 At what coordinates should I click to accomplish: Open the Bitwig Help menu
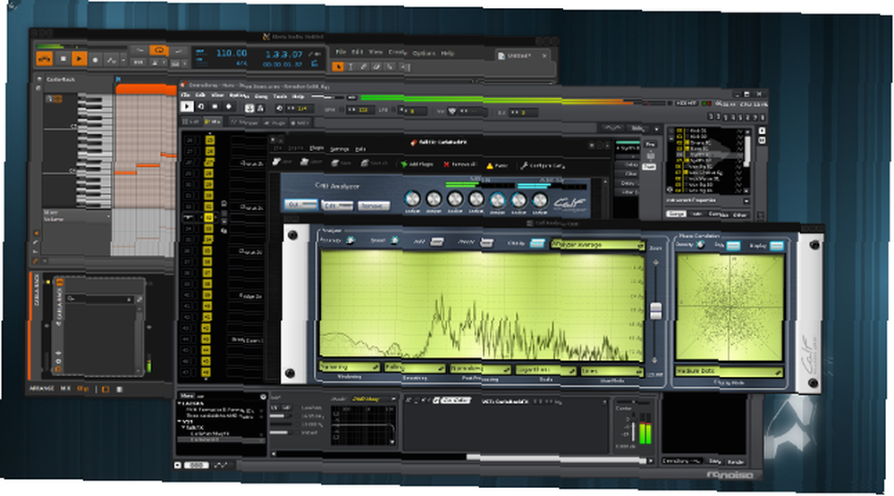(x=448, y=53)
